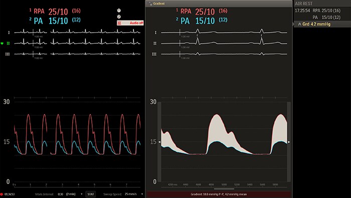Select the ECG lead II label
Image resolution: width=351 pixels, height=198 pixels.
(8, 43)
